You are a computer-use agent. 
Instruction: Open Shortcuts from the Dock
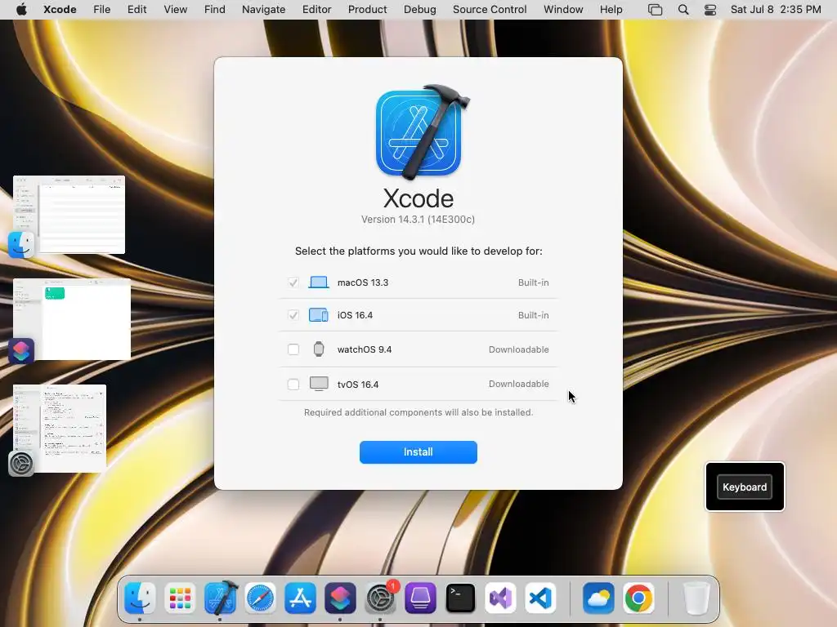click(x=340, y=598)
